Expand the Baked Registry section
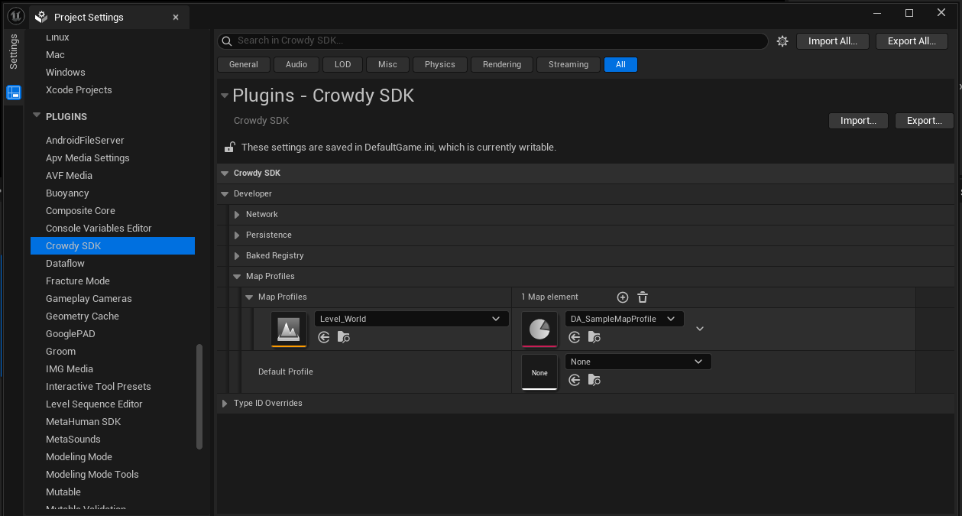The height and width of the screenshot is (516, 962). tap(237, 256)
